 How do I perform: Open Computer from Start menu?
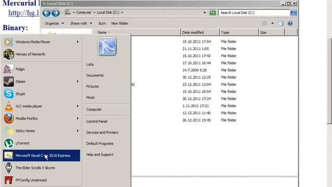tap(94, 110)
